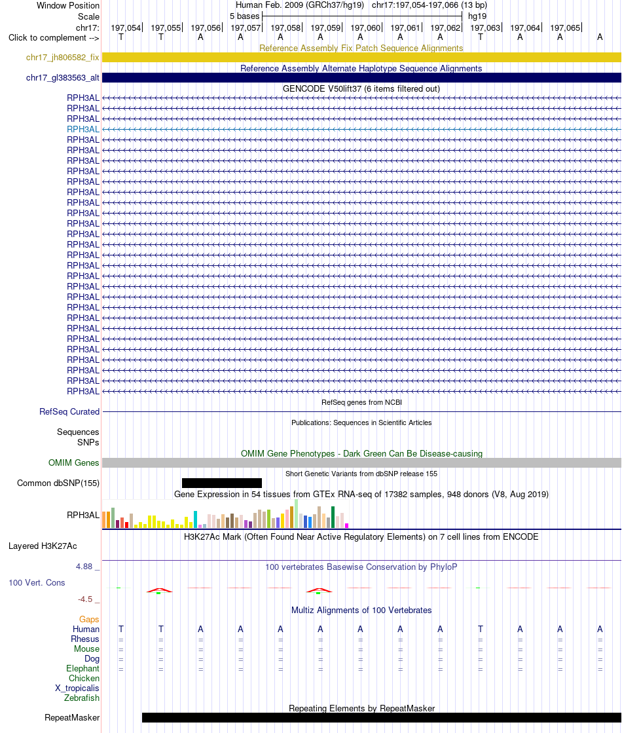
Task: Open the Publications: Sequences in Scientific Articles title
Action: coord(361,423)
